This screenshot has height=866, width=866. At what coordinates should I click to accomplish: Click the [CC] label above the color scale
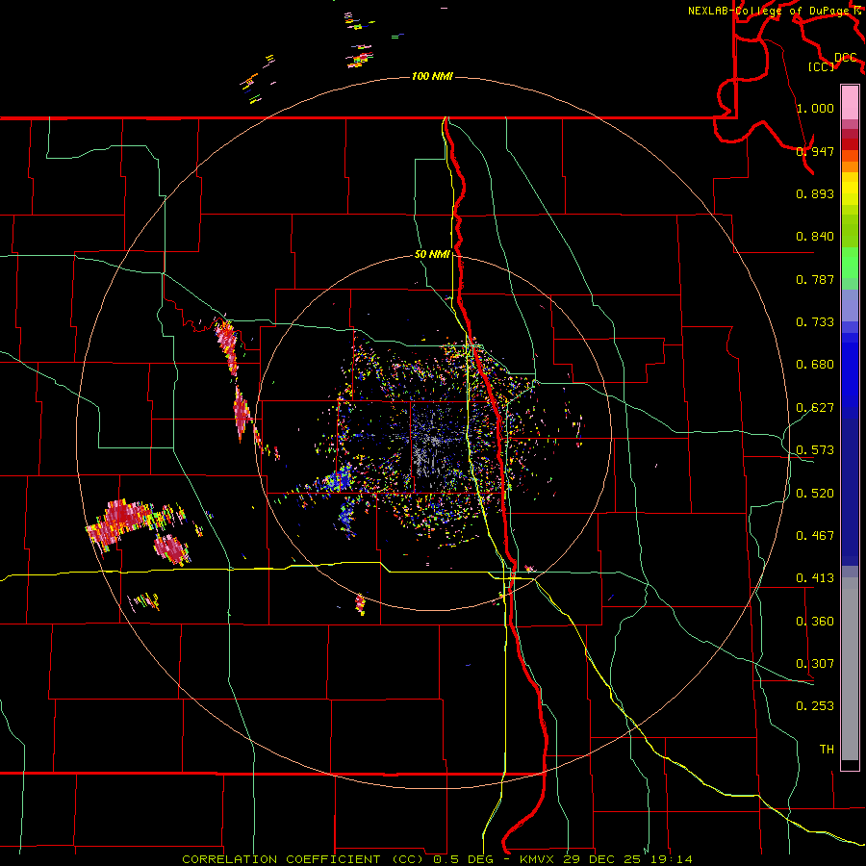click(x=822, y=66)
